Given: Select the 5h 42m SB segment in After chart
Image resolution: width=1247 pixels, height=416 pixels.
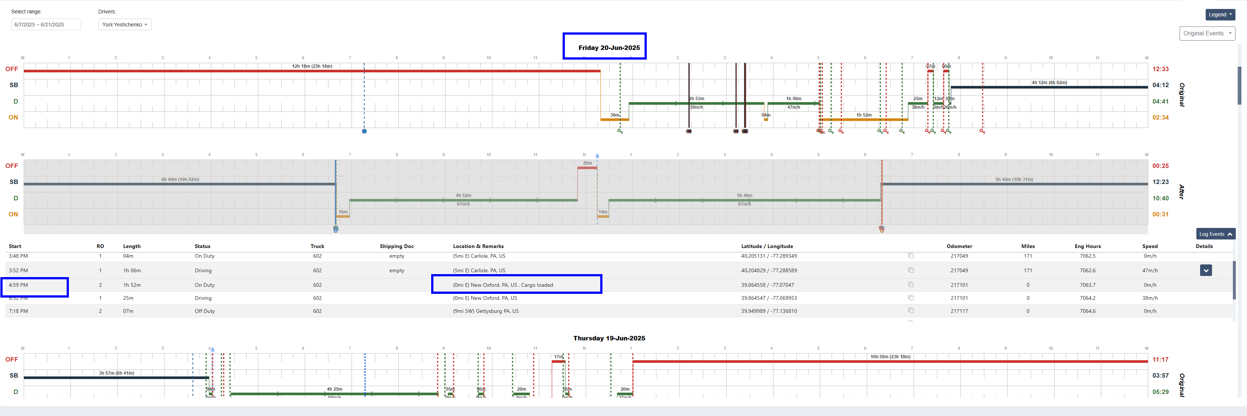Looking at the screenshot, I should tap(1014, 184).
